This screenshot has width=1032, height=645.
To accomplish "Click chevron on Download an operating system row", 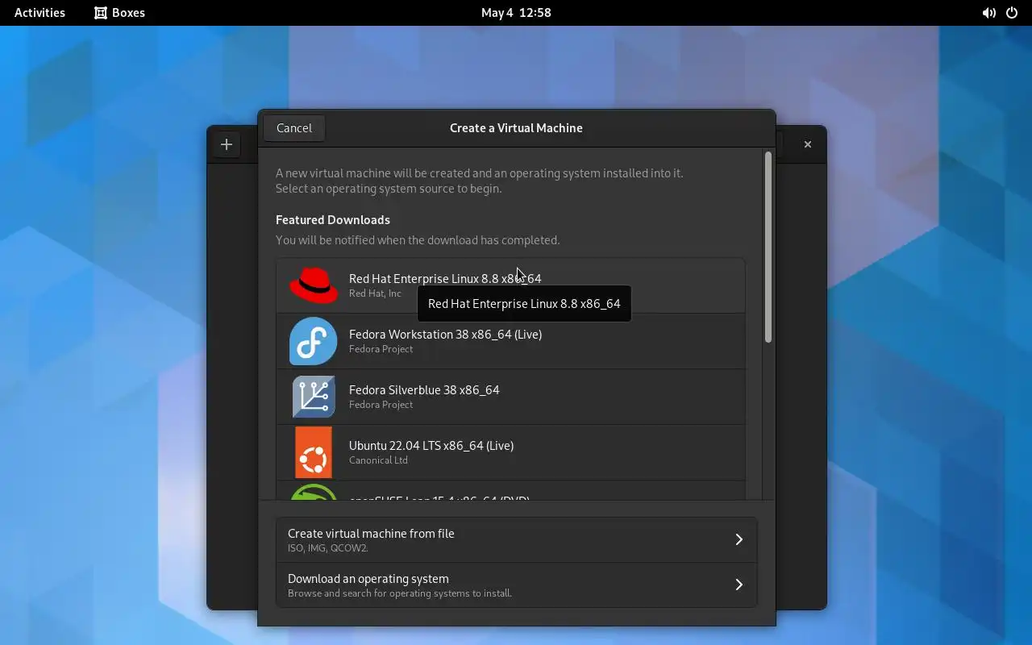I will tap(739, 585).
